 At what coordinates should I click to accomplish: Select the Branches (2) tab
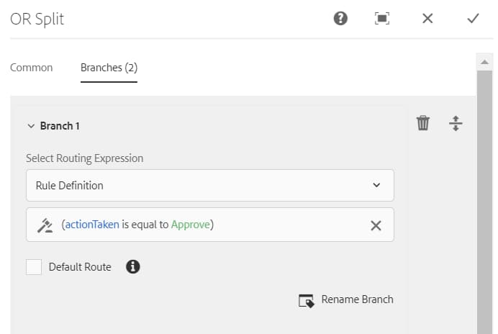(x=109, y=68)
